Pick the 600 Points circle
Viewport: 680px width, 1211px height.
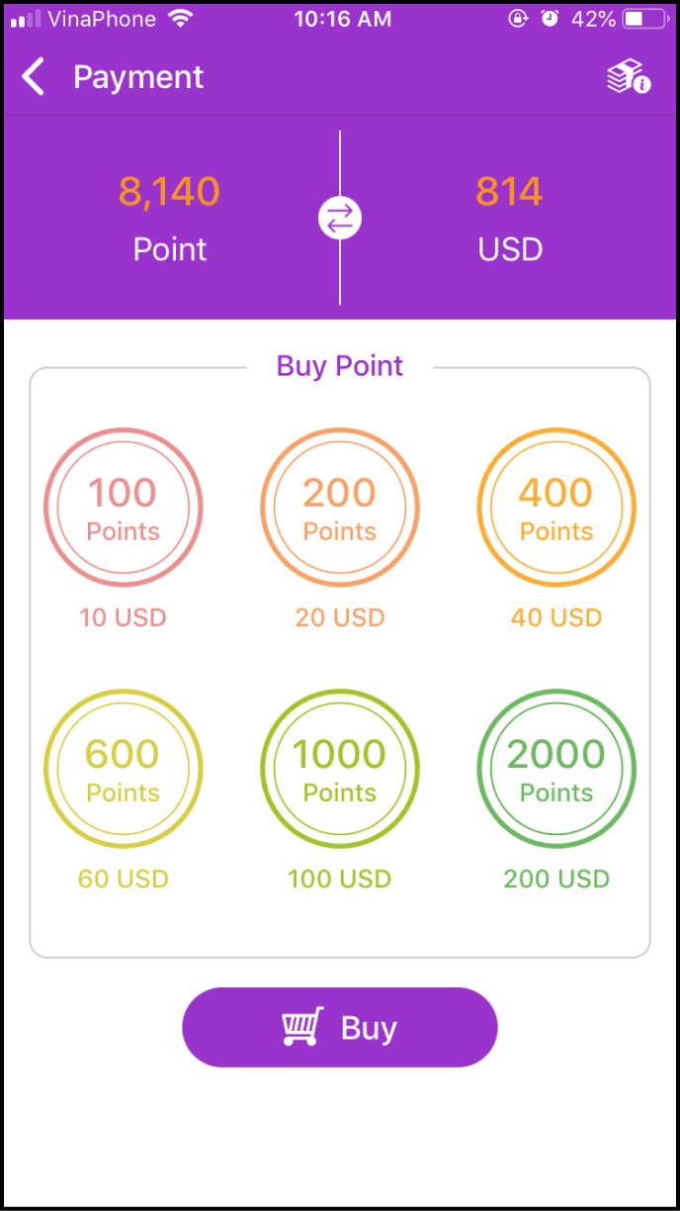[124, 769]
